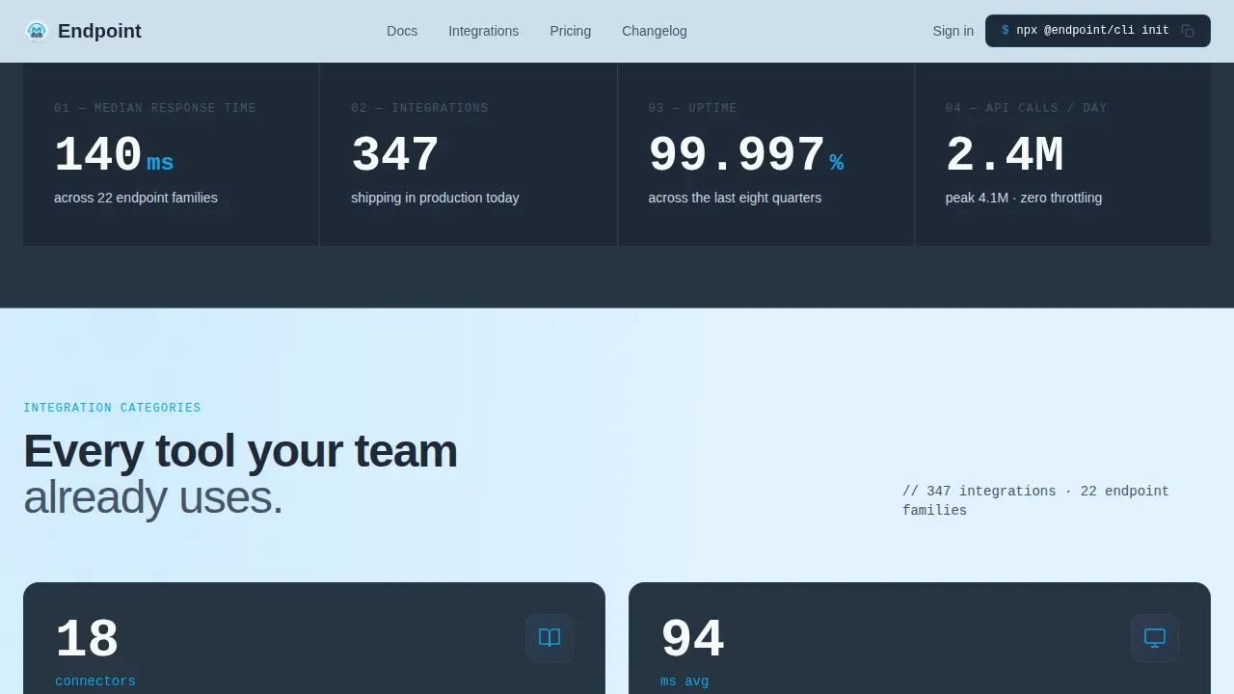
Task: Click the 'already uses.' subheading
Action: (152, 497)
